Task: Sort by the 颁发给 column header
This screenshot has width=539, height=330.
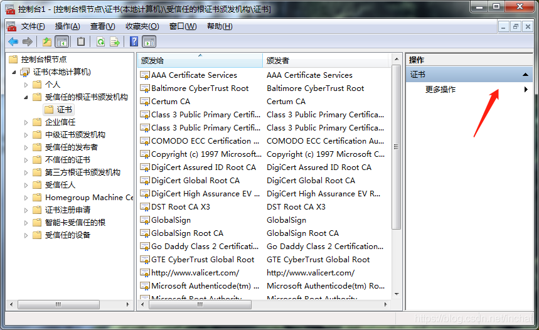Action: 200,60
